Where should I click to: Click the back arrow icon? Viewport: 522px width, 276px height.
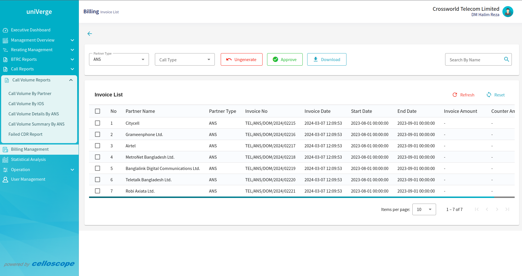(90, 34)
